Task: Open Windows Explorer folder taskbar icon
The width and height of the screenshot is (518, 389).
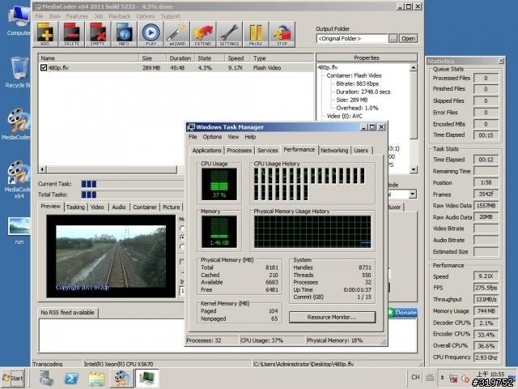Action: point(96,378)
